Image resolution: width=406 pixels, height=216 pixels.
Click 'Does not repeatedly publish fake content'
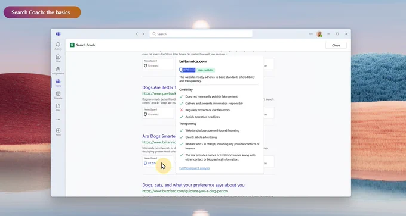pos(211,96)
